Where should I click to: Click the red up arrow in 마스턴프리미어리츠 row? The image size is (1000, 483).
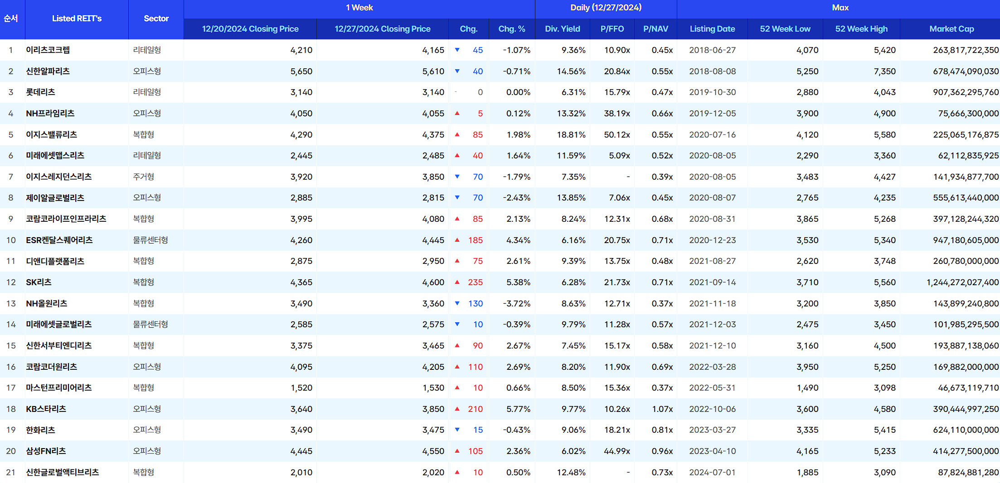click(457, 387)
